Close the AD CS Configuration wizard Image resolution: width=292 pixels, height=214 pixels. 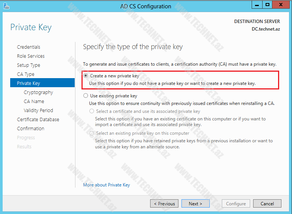point(281,5)
